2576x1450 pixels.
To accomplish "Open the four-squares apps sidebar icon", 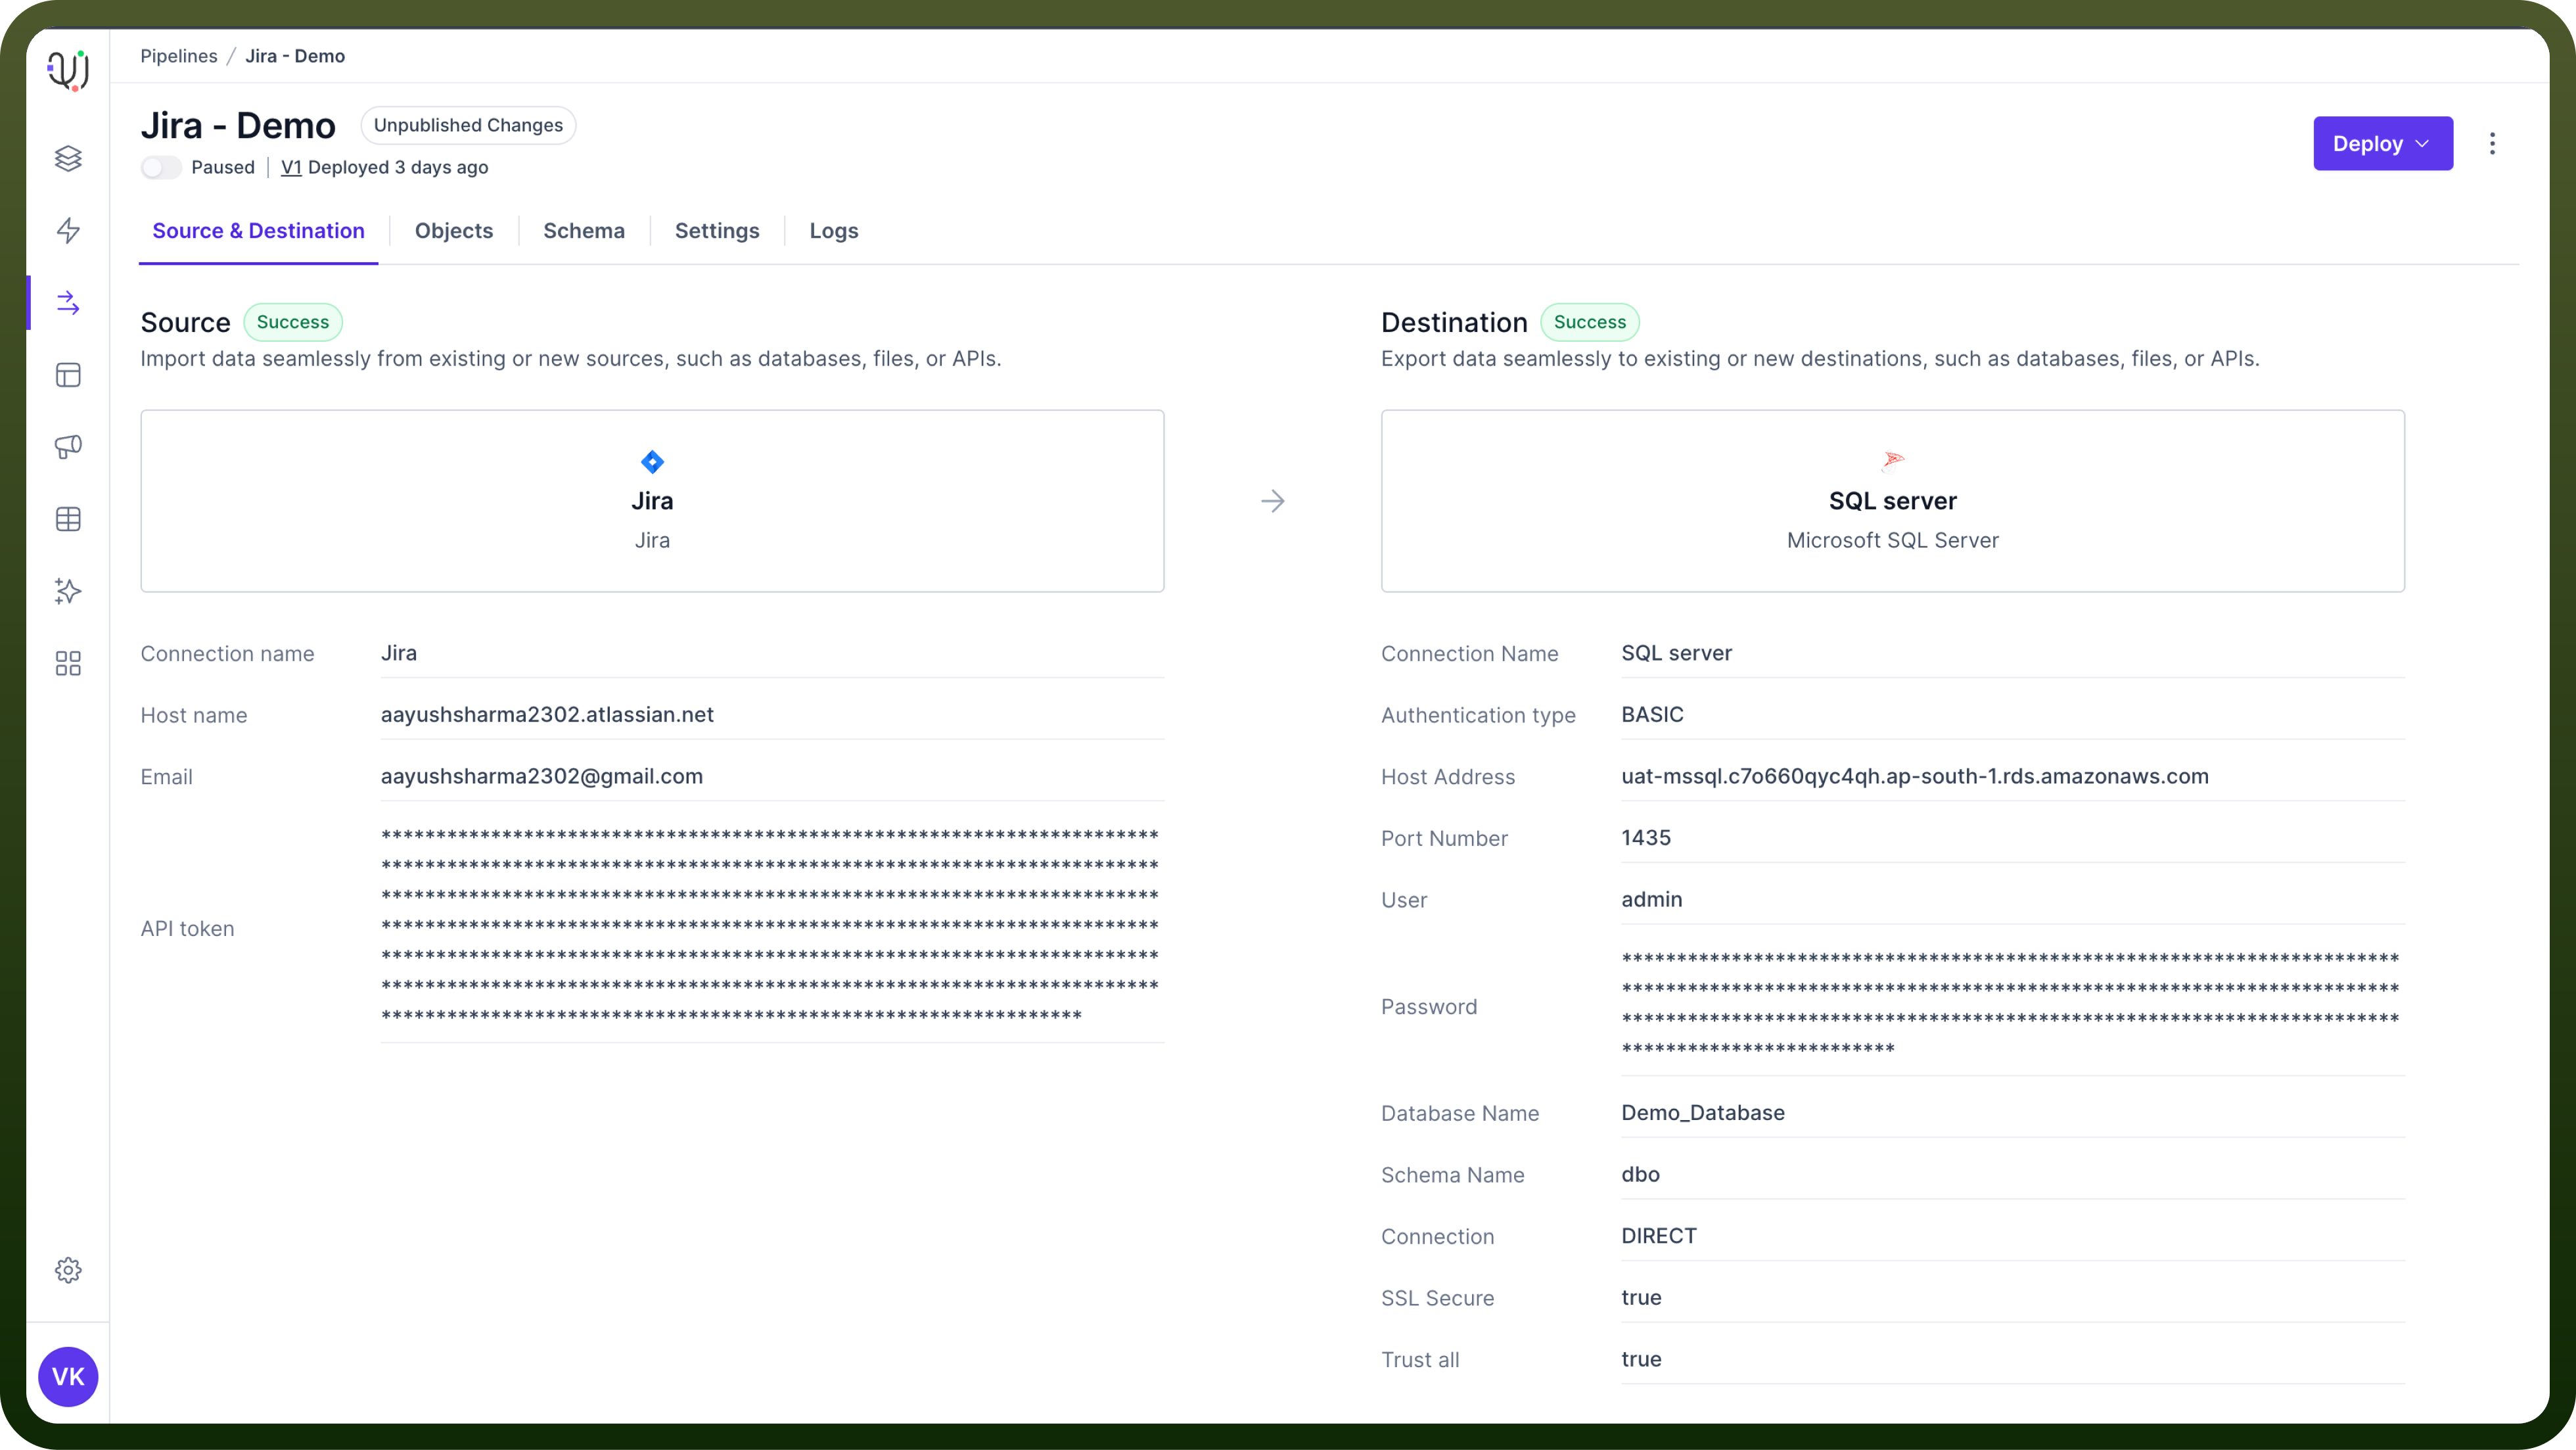I will click(68, 663).
